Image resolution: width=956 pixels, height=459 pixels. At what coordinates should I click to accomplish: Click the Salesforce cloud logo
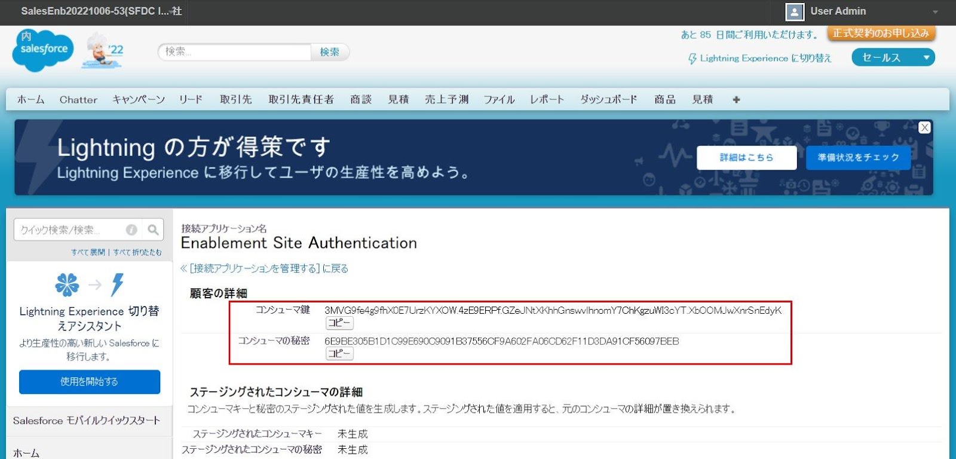[43, 50]
